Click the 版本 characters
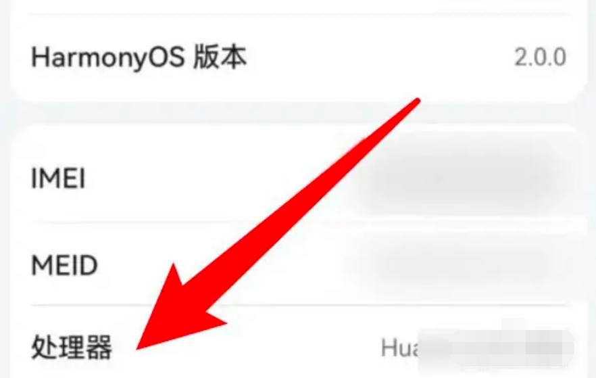596x378 pixels. [x=220, y=57]
